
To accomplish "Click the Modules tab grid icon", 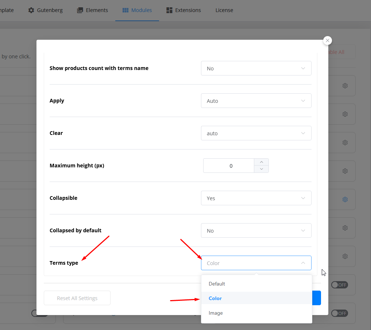I will (x=125, y=10).
